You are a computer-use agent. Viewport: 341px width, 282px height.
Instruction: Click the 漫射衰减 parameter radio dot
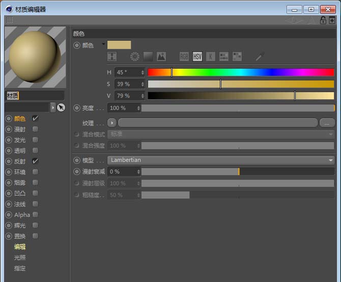tap(77, 172)
